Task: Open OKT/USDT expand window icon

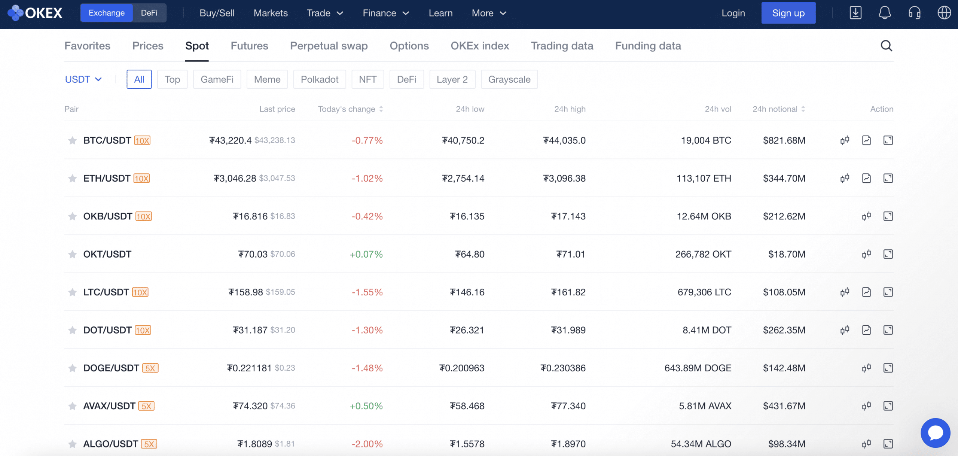Action: pyautogui.click(x=888, y=254)
